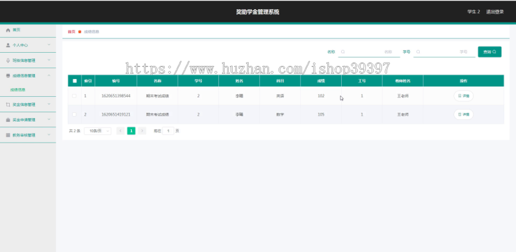This screenshot has width=516, height=252.
Task: Click the magnifier icon in the 学号 search field
Action: 418,52
